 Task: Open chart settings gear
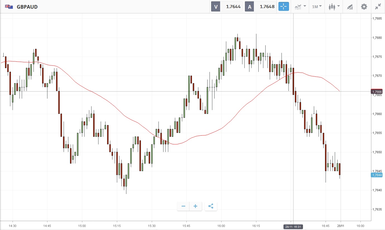click(x=364, y=7)
